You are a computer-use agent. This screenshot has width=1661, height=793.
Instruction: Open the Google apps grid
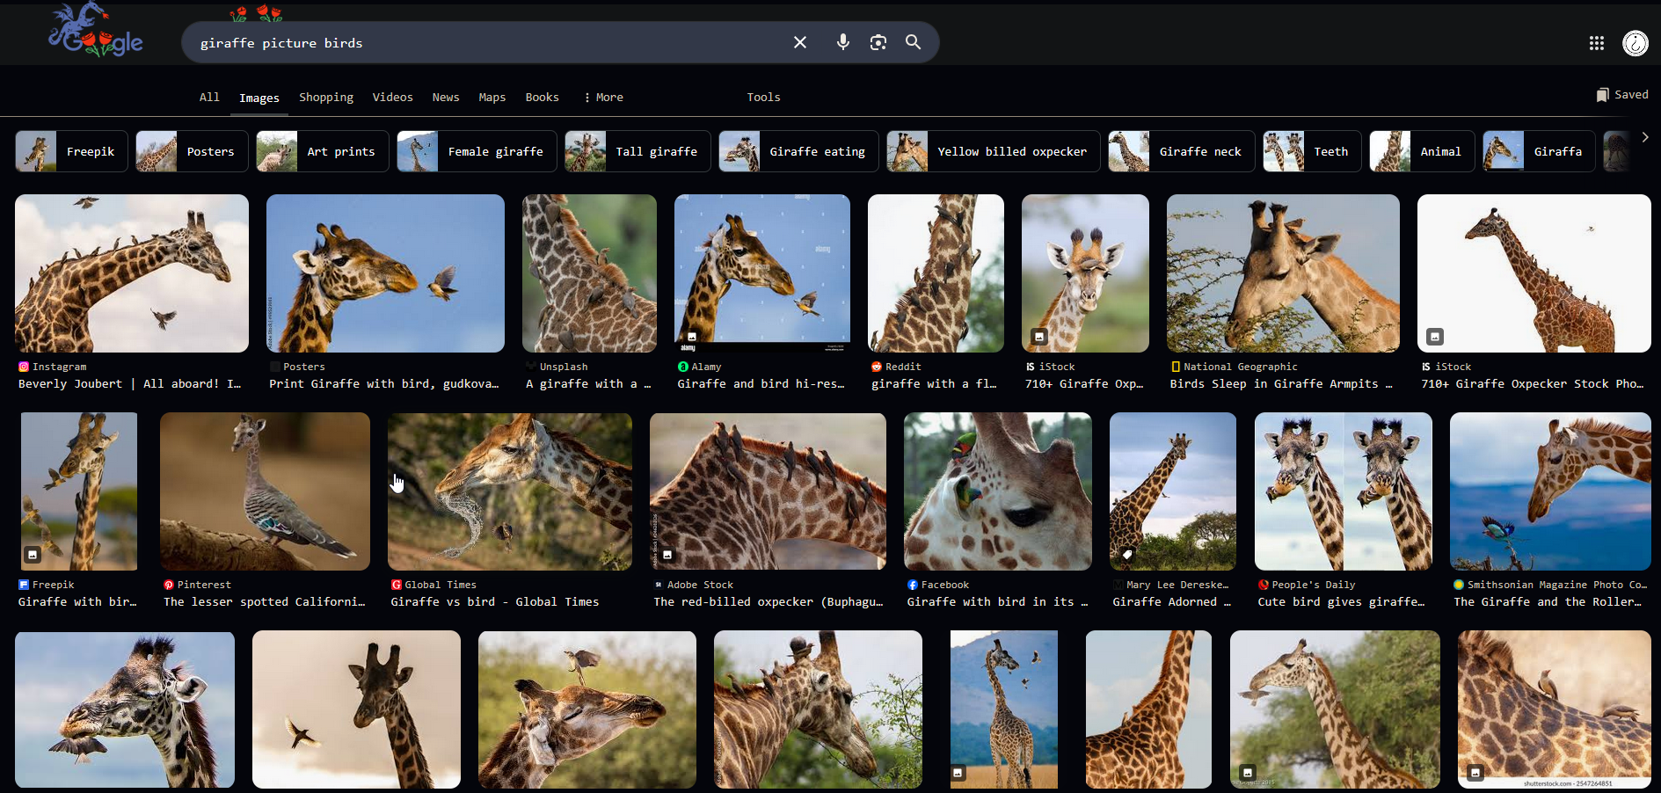[1596, 43]
